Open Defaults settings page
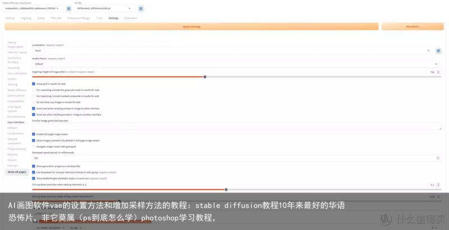This screenshot has width=449, height=230. (12, 154)
